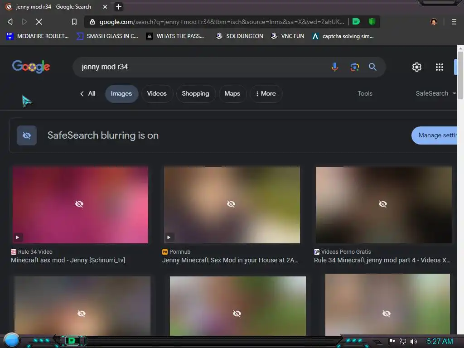
Task: Start voice search with the microphone
Action: [335, 67]
